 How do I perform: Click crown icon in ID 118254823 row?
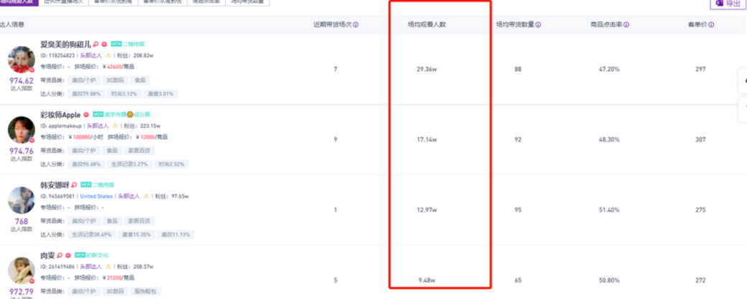[108, 55]
